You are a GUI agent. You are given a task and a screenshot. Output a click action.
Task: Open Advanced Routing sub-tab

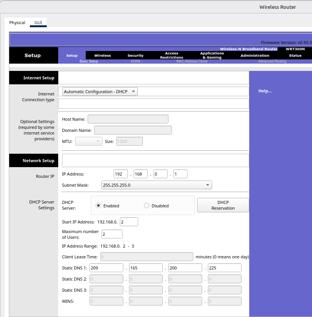[272, 61]
